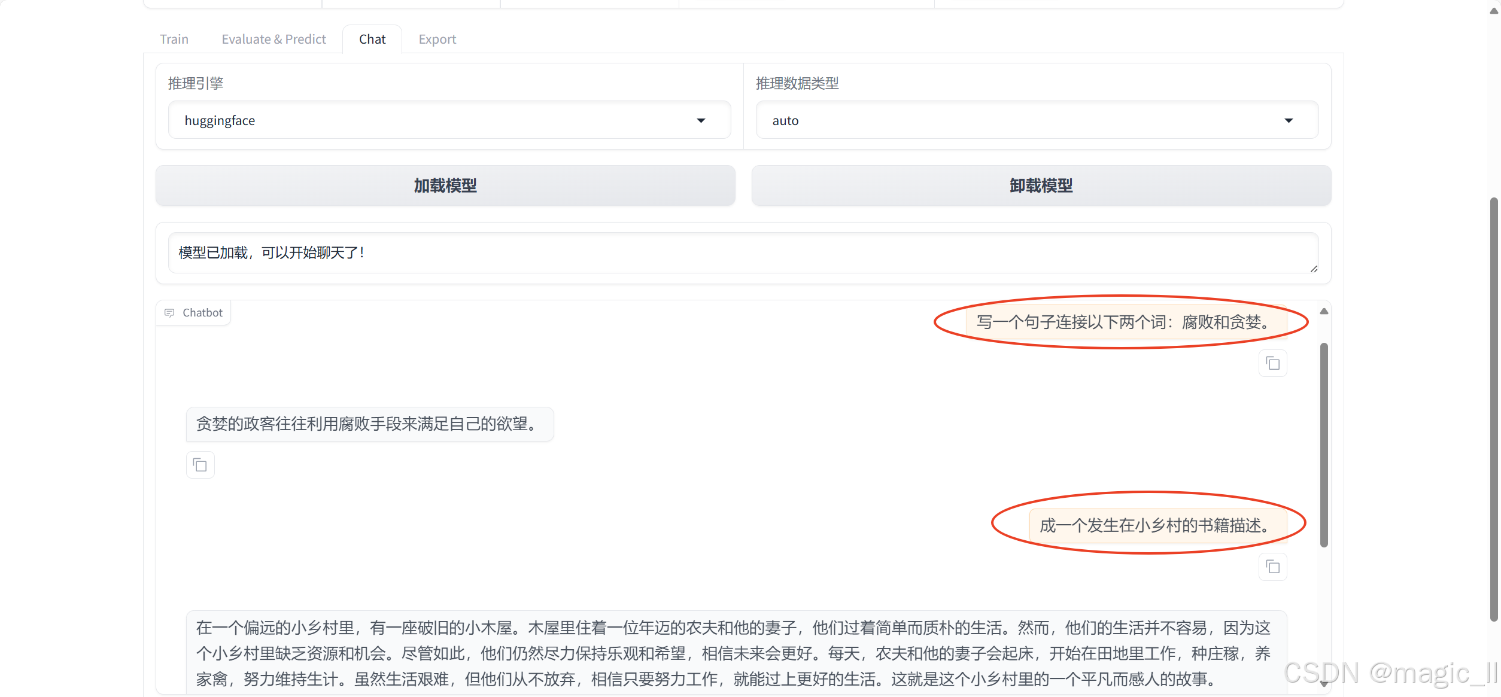Switch to Evaluate & Predict tab
The width and height of the screenshot is (1501, 697).
[274, 38]
